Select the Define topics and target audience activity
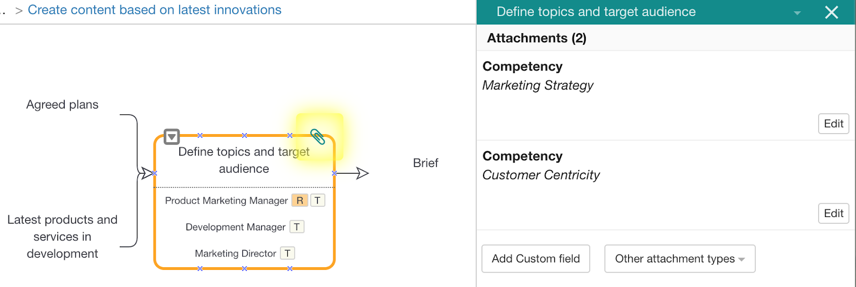The height and width of the screenshot is (287, 856). (244, 160)
